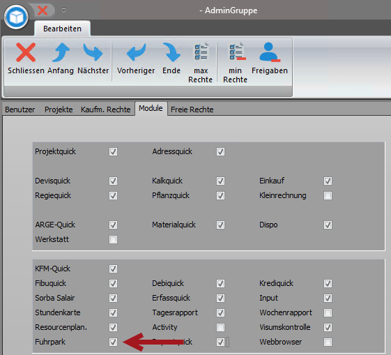Select the Bearbeiten ribbon tab

click(62, 29)
